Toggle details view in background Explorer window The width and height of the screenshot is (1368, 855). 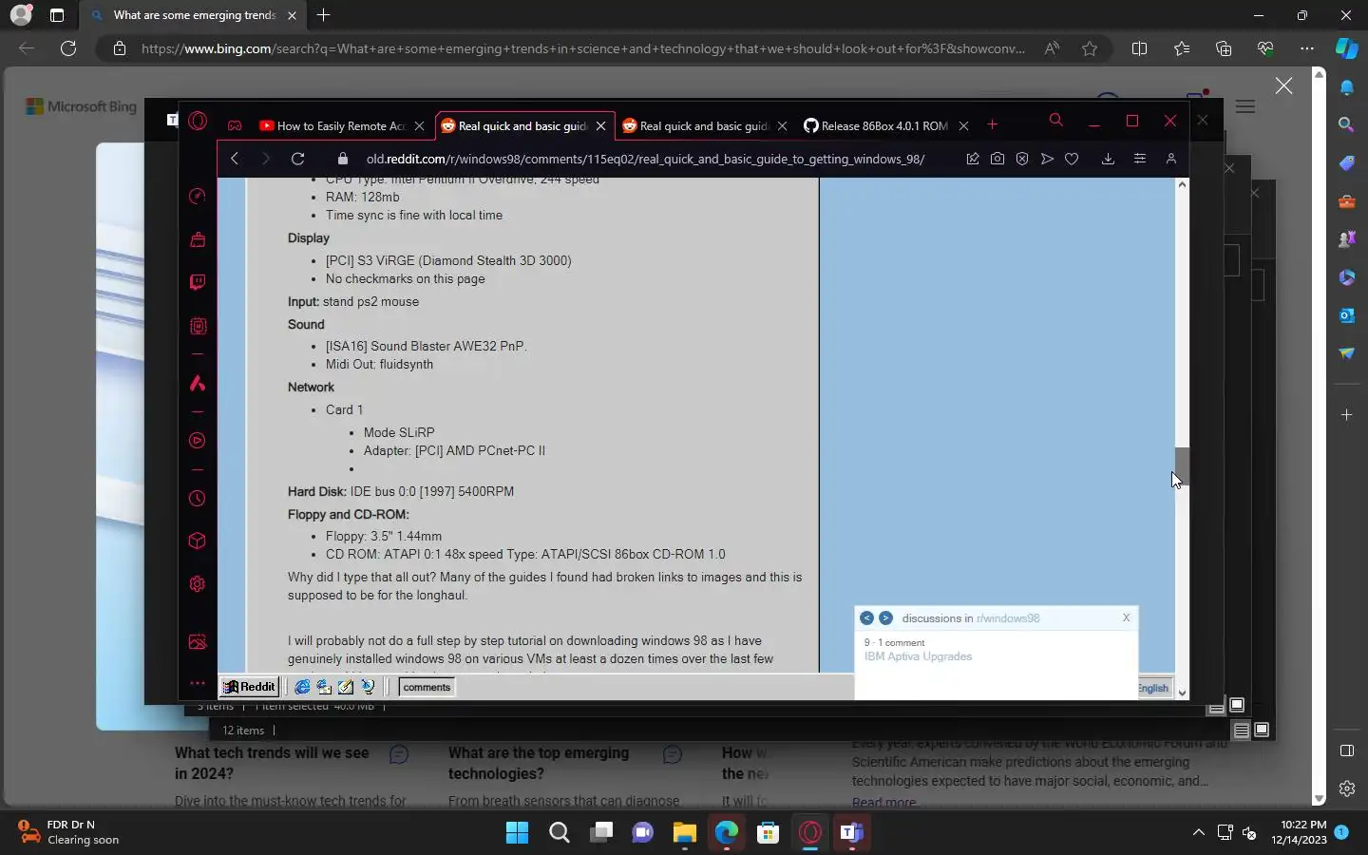1241,730
